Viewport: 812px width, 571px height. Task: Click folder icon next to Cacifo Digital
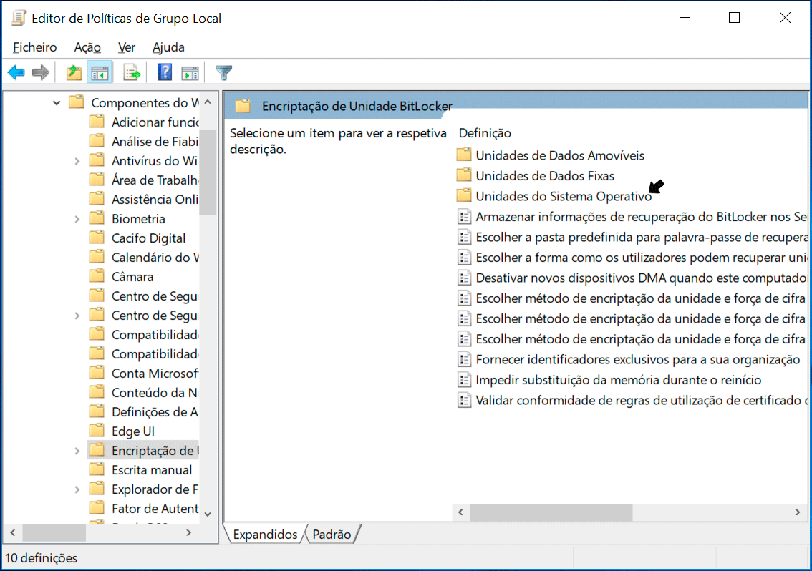click(97, 237)
